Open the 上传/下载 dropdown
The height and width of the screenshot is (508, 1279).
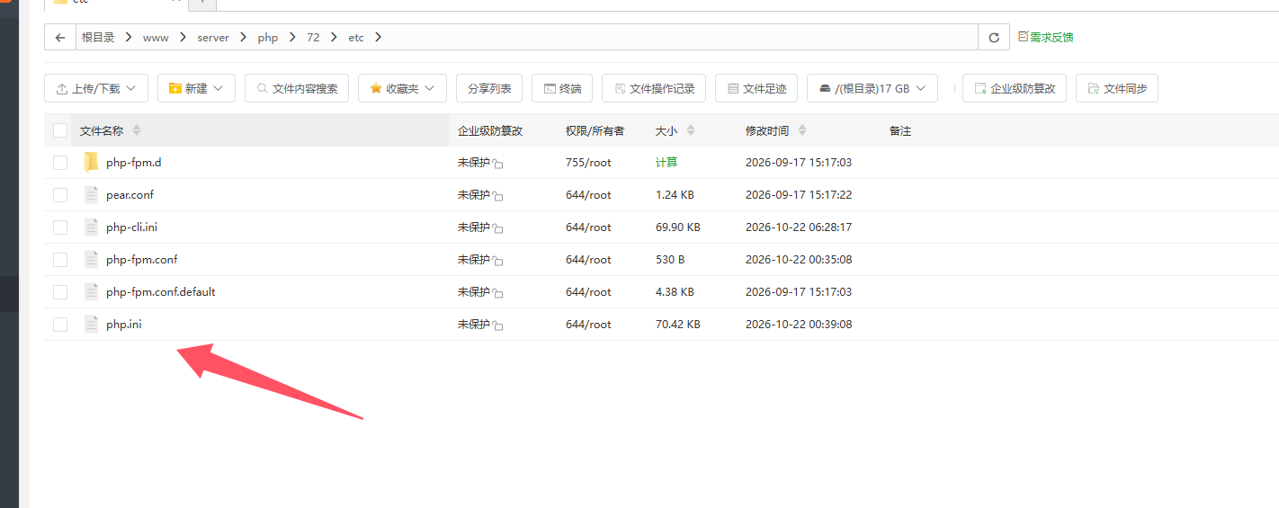95,88
